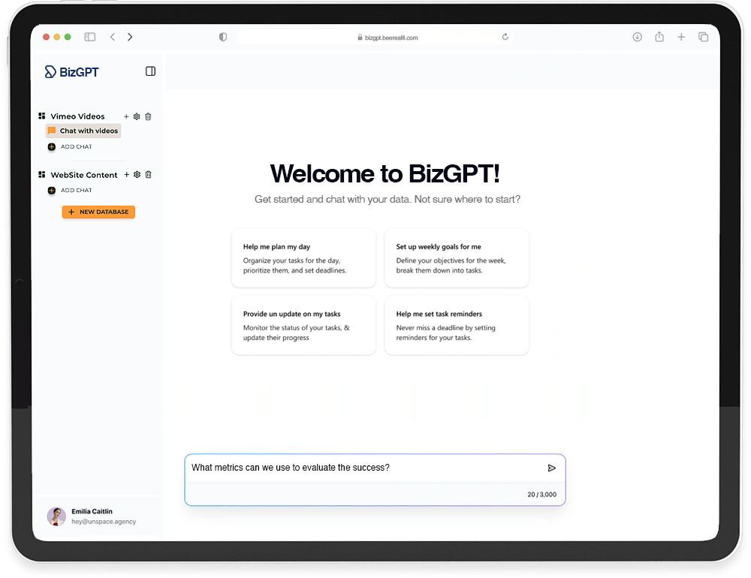This screenshot has height=578, width=751.
Task: Click the message input field
Action: click(364, 468)
